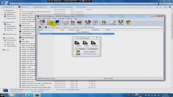Open Skype from the taskbar
Screen dimensions: 173x97
(x=29, y=95)
